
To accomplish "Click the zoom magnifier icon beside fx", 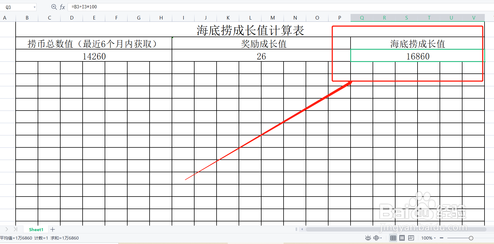I will point(54,7).
